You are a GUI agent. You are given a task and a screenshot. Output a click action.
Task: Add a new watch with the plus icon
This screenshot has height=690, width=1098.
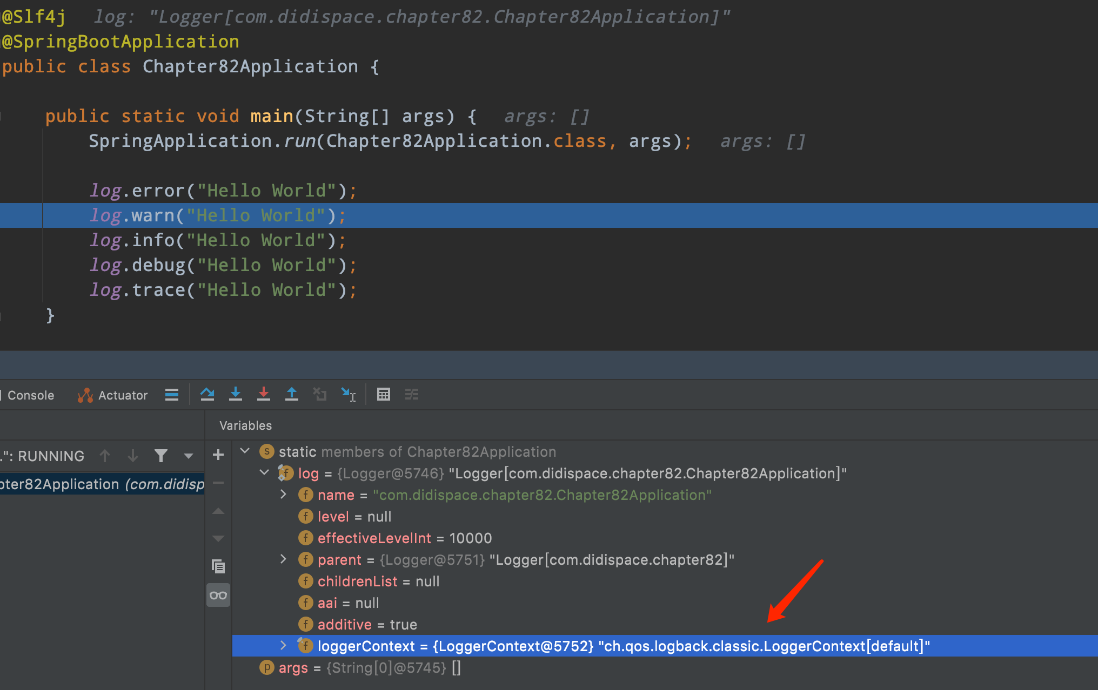point(218,455)
